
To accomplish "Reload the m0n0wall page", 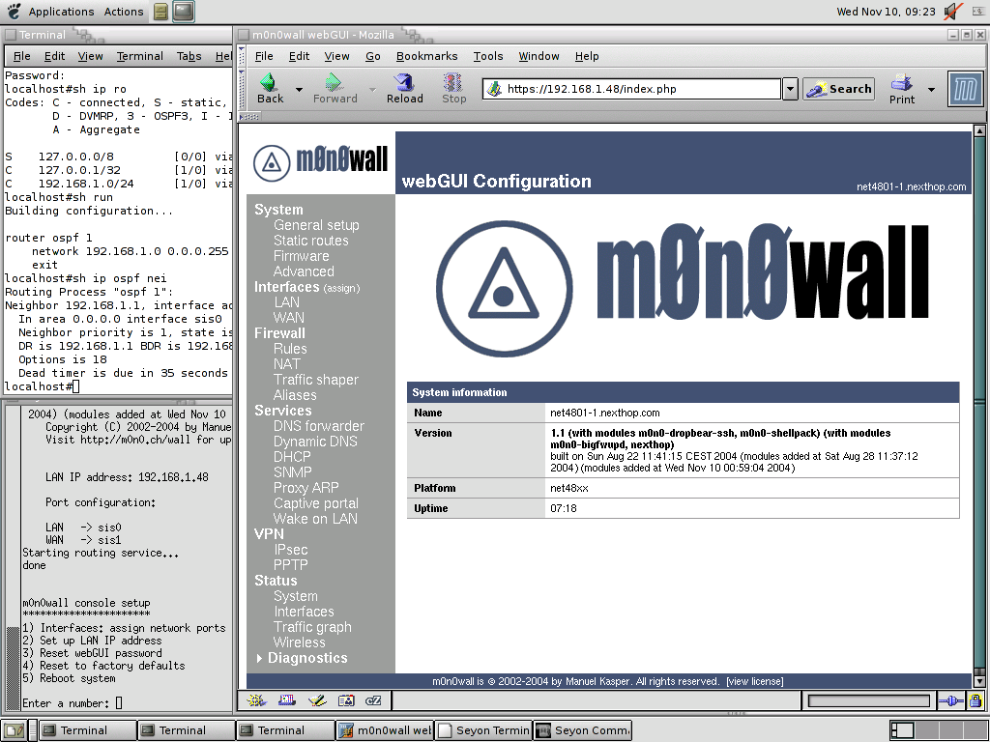I will (x=404, y=83).
